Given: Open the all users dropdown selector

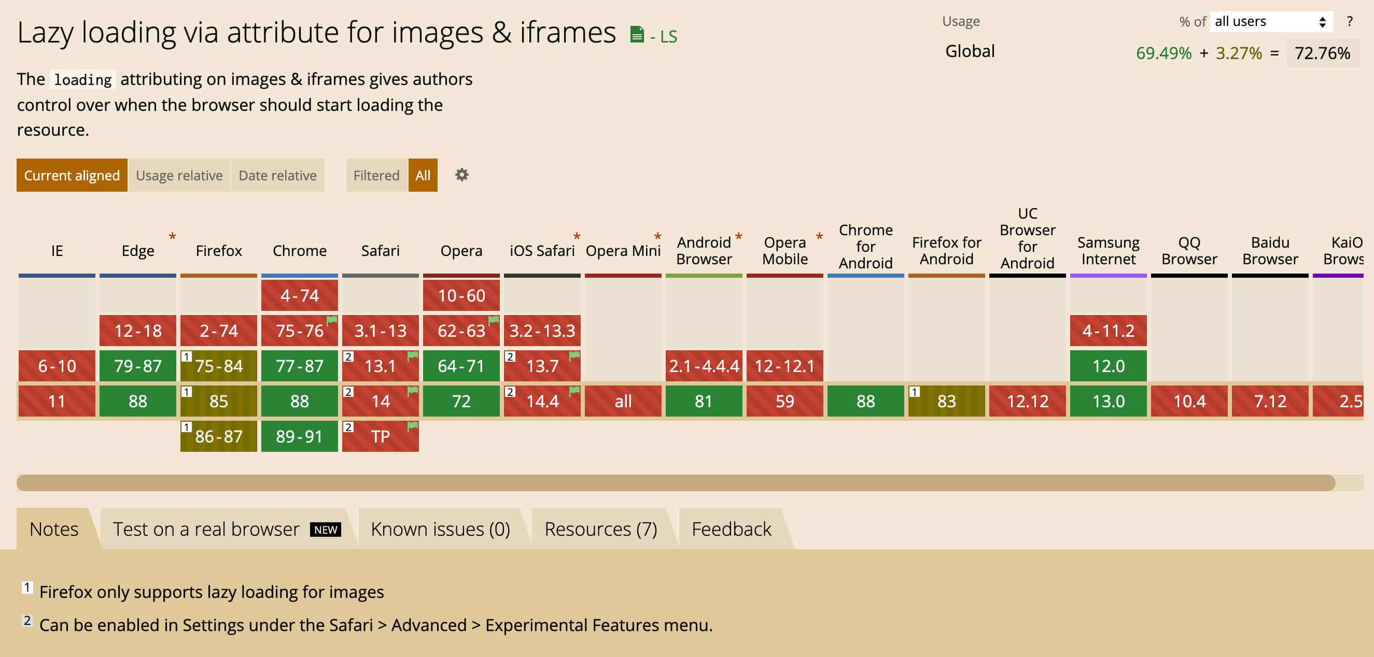Looking at the screenshot, I should point(1271,21).
